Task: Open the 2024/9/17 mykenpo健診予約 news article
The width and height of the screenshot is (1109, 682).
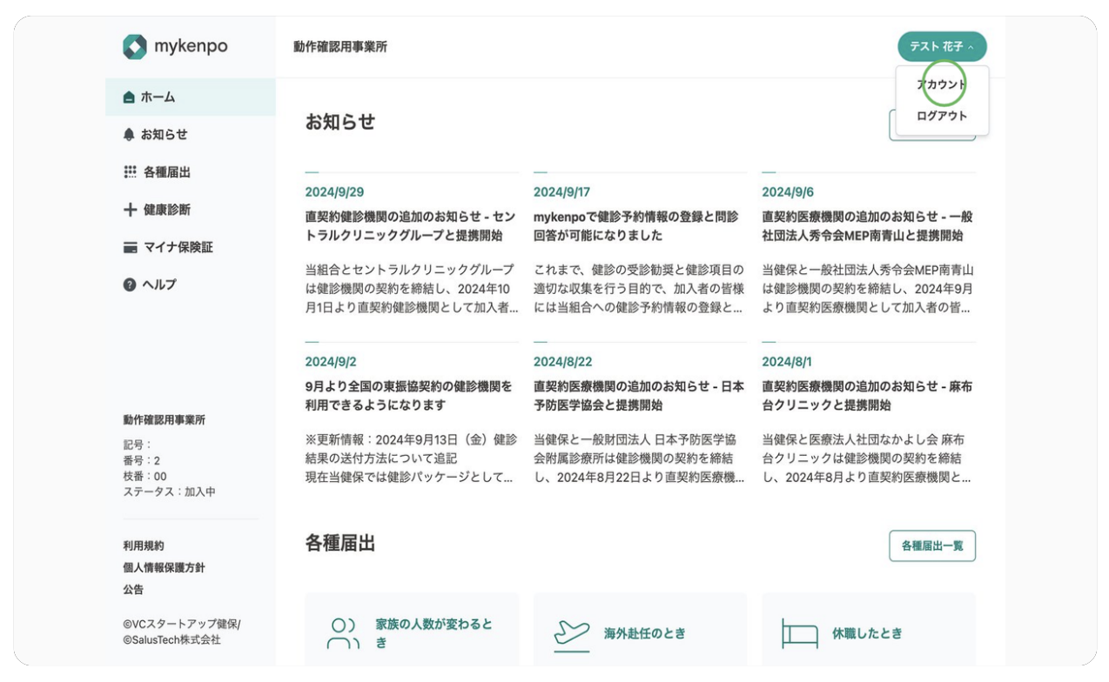Action: [x=636, y=225]
